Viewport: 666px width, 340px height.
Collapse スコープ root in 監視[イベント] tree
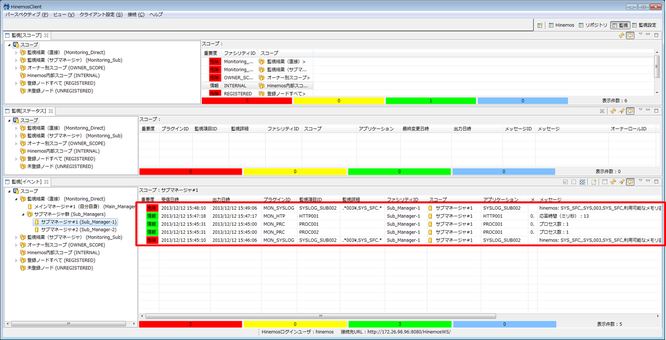(9, 191)
